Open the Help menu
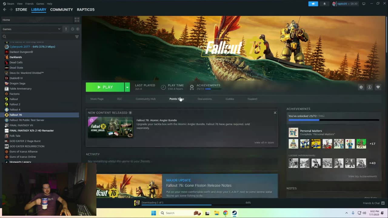The height and width of the screenshot is (218, 388). click(x=49, y=4)
